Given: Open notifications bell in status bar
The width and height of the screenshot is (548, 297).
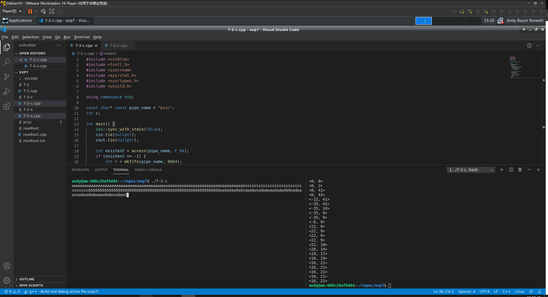Looking at the screenshot, I should pos(539,291).
